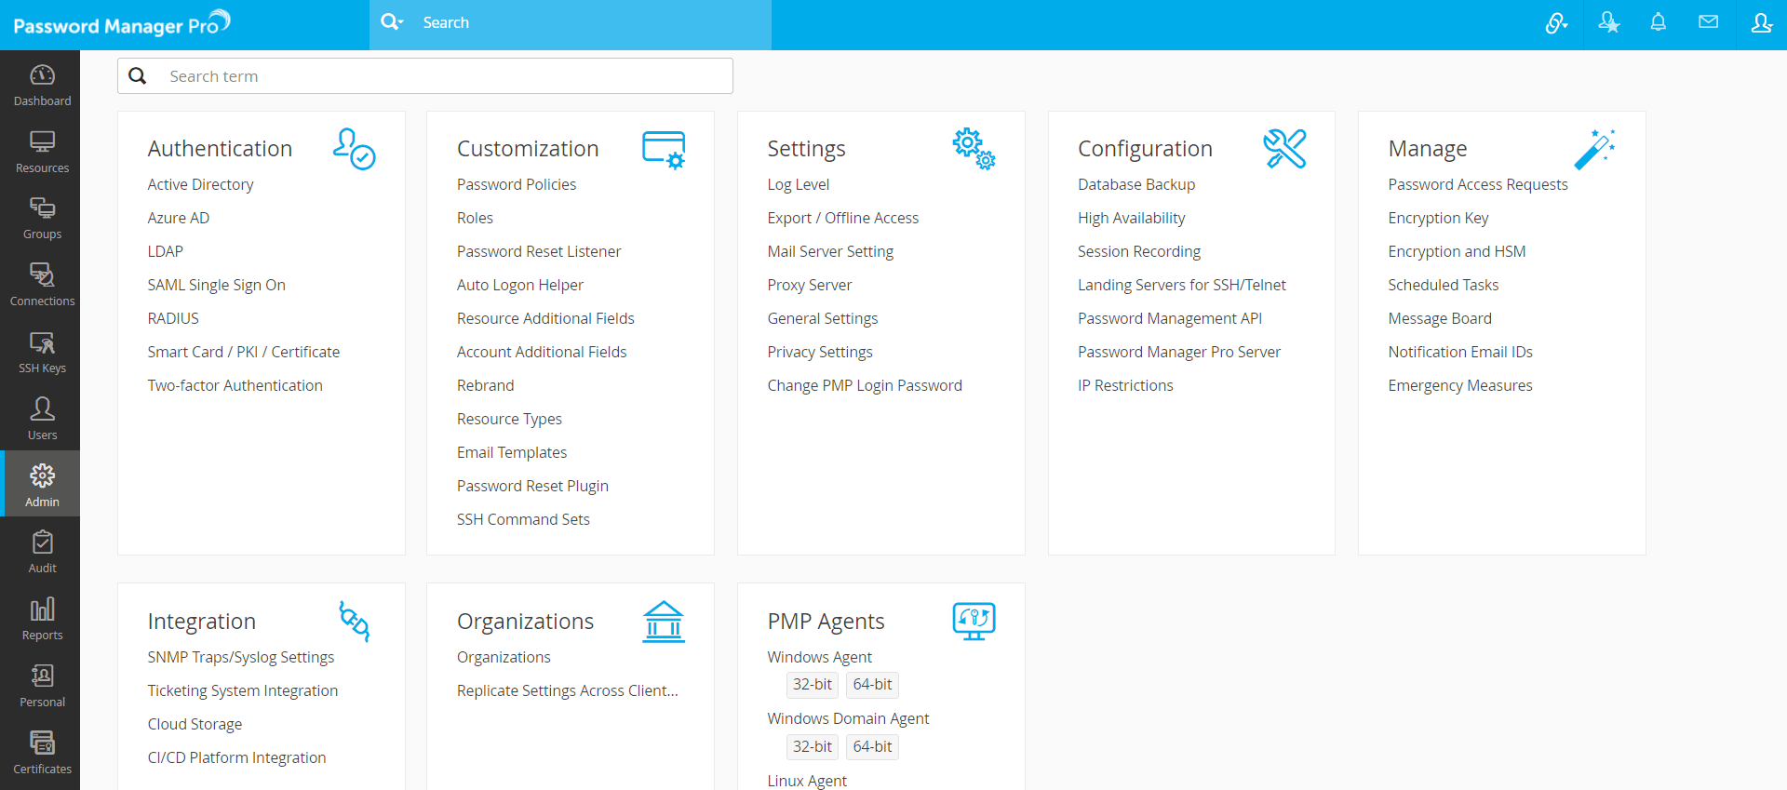The image size is (1787, 790).
Task: View Reports from the sidebar
Action: pyautogui.click(x=42, y=619)
